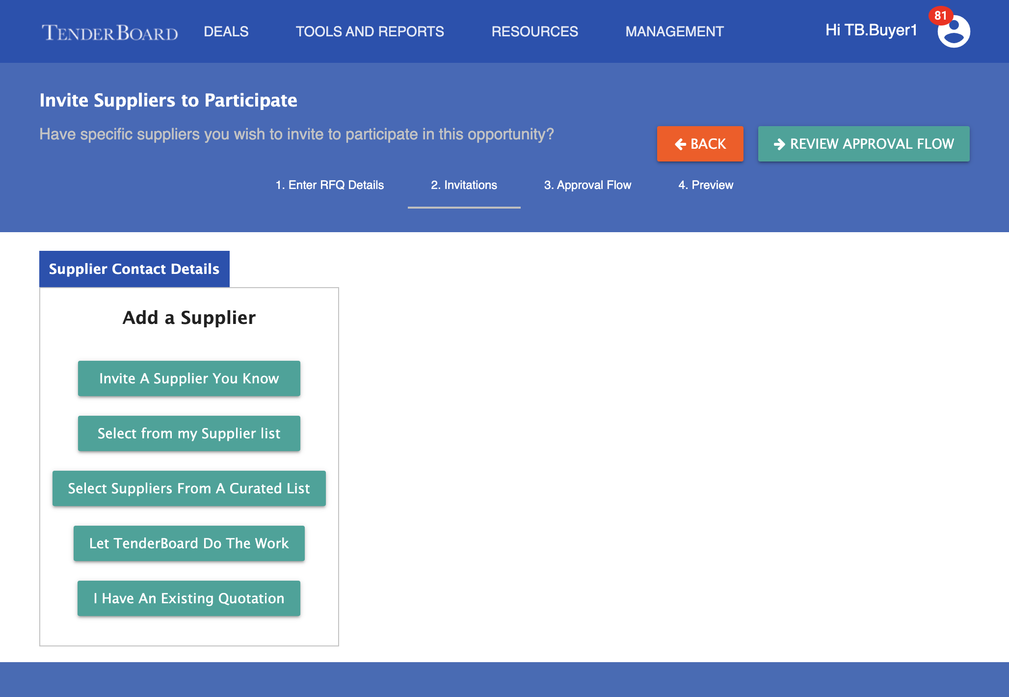Choose Let TenderBoard Do The Work
The image size is (1009, 697).
coord(189,543)
